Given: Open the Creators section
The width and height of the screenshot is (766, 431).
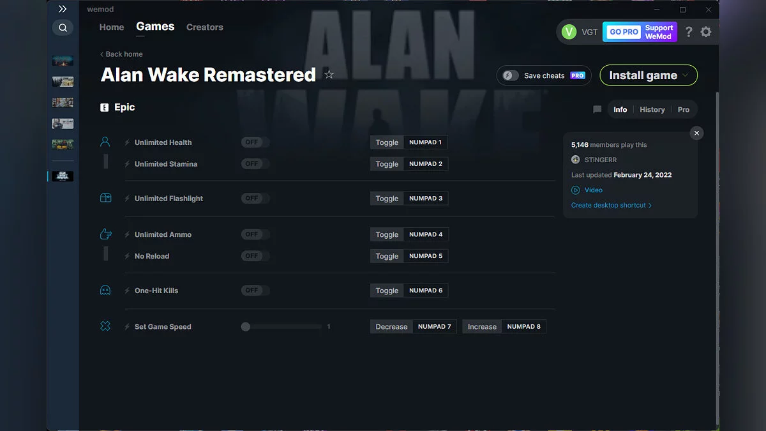Looking at the screenshot, I should point(204,27).
